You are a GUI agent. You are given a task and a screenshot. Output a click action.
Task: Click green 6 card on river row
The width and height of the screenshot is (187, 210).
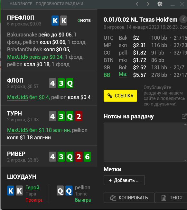click(x=87, y=156)
